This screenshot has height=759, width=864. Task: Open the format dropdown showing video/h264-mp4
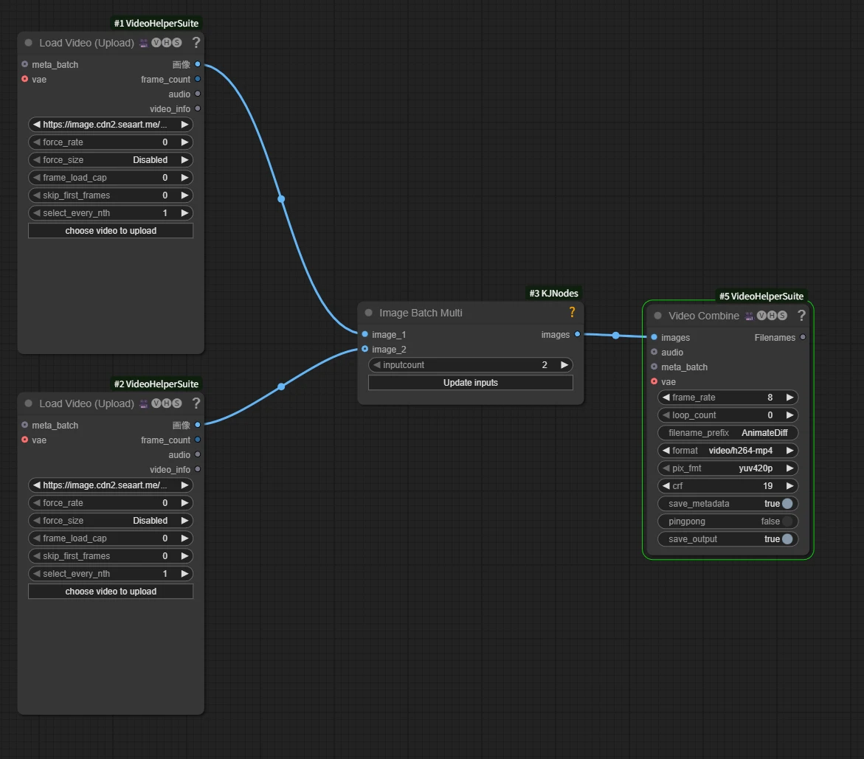tap(728, 451)
